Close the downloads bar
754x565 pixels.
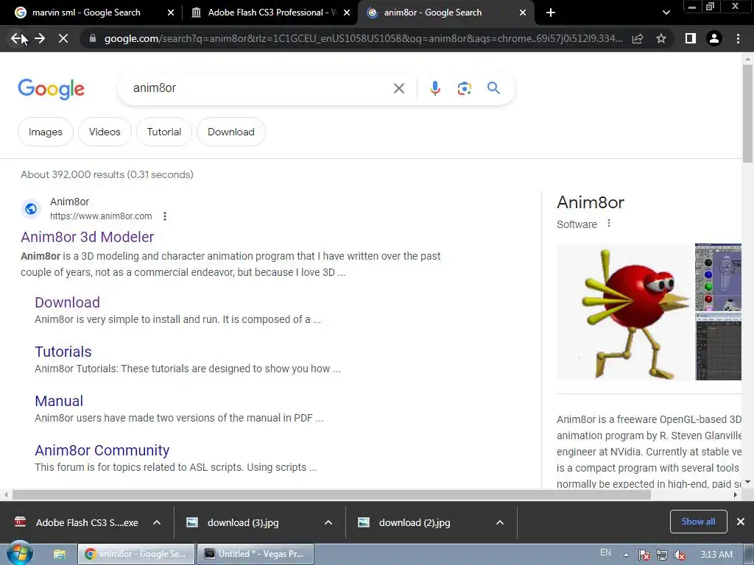(x=741, y=522)
